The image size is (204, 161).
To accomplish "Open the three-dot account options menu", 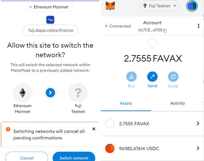I will click(198, 26).
